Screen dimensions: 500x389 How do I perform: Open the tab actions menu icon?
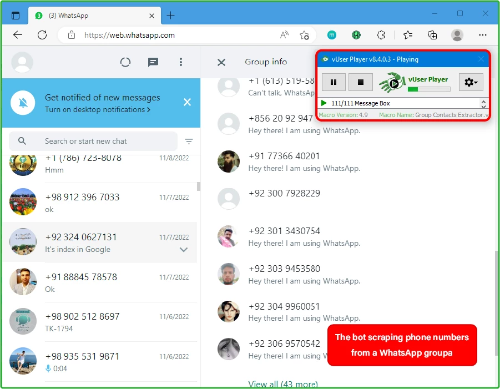pyautogui.click(x=16, y=16)
